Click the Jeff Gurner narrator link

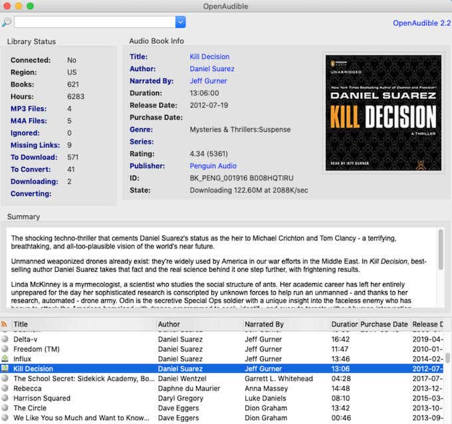pos(208,81)
